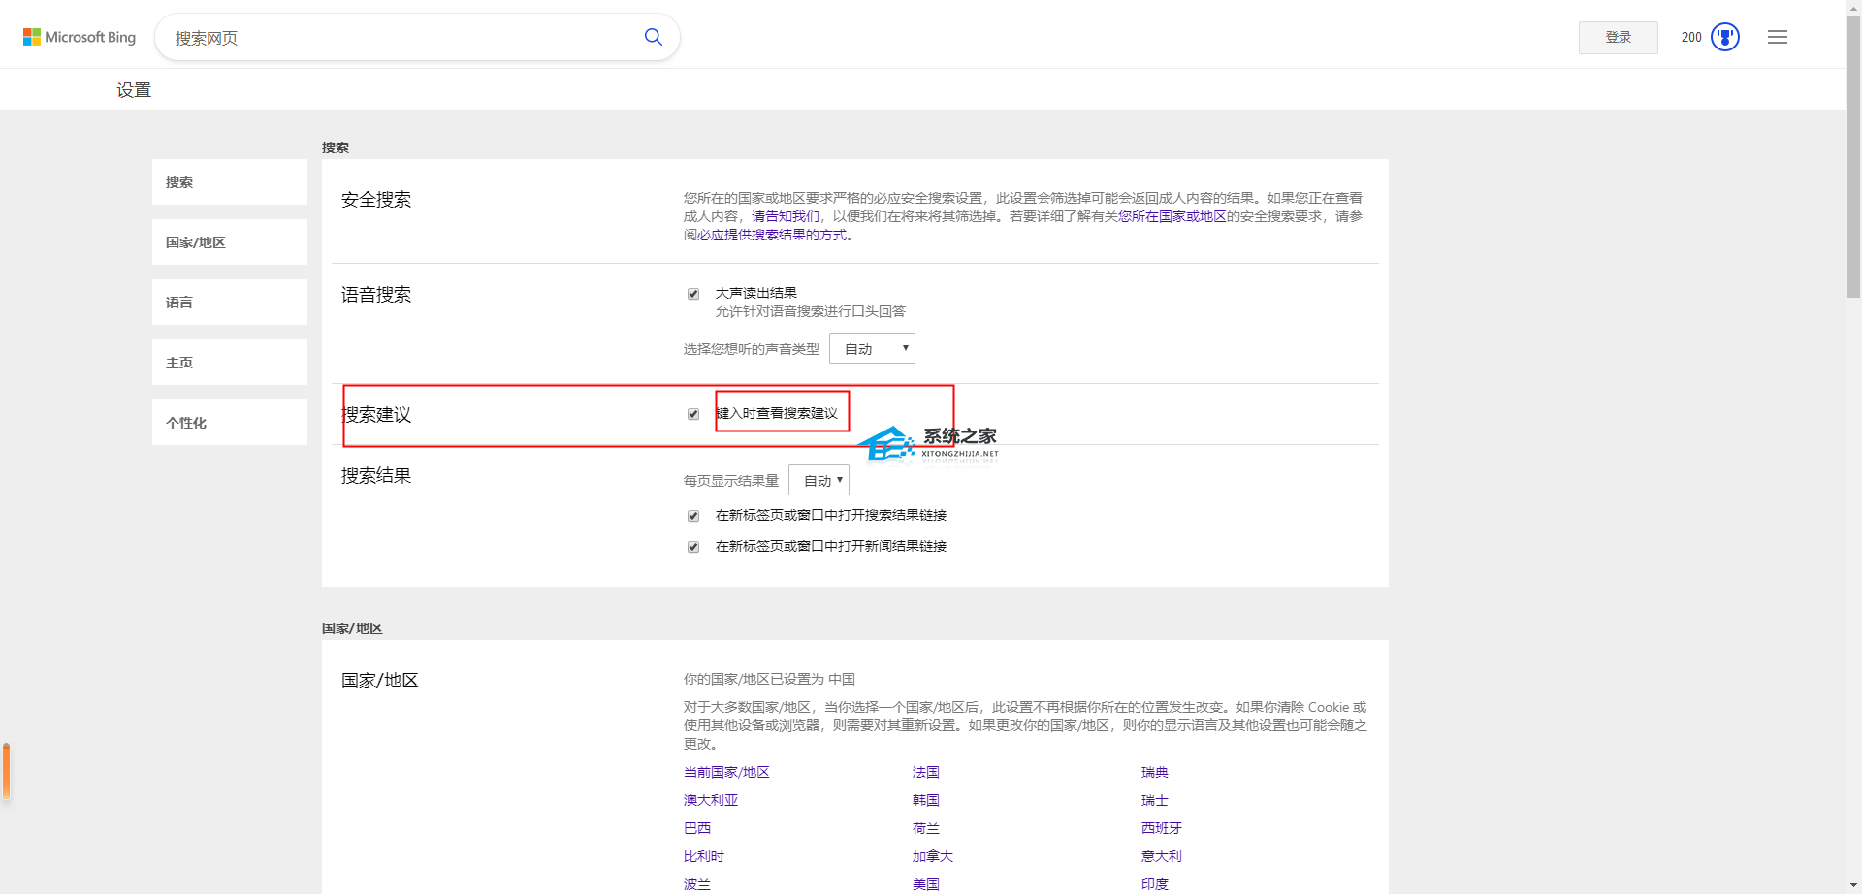Open the Rewards trophy icon
1862x894 pixels.
click(1724, 37)
